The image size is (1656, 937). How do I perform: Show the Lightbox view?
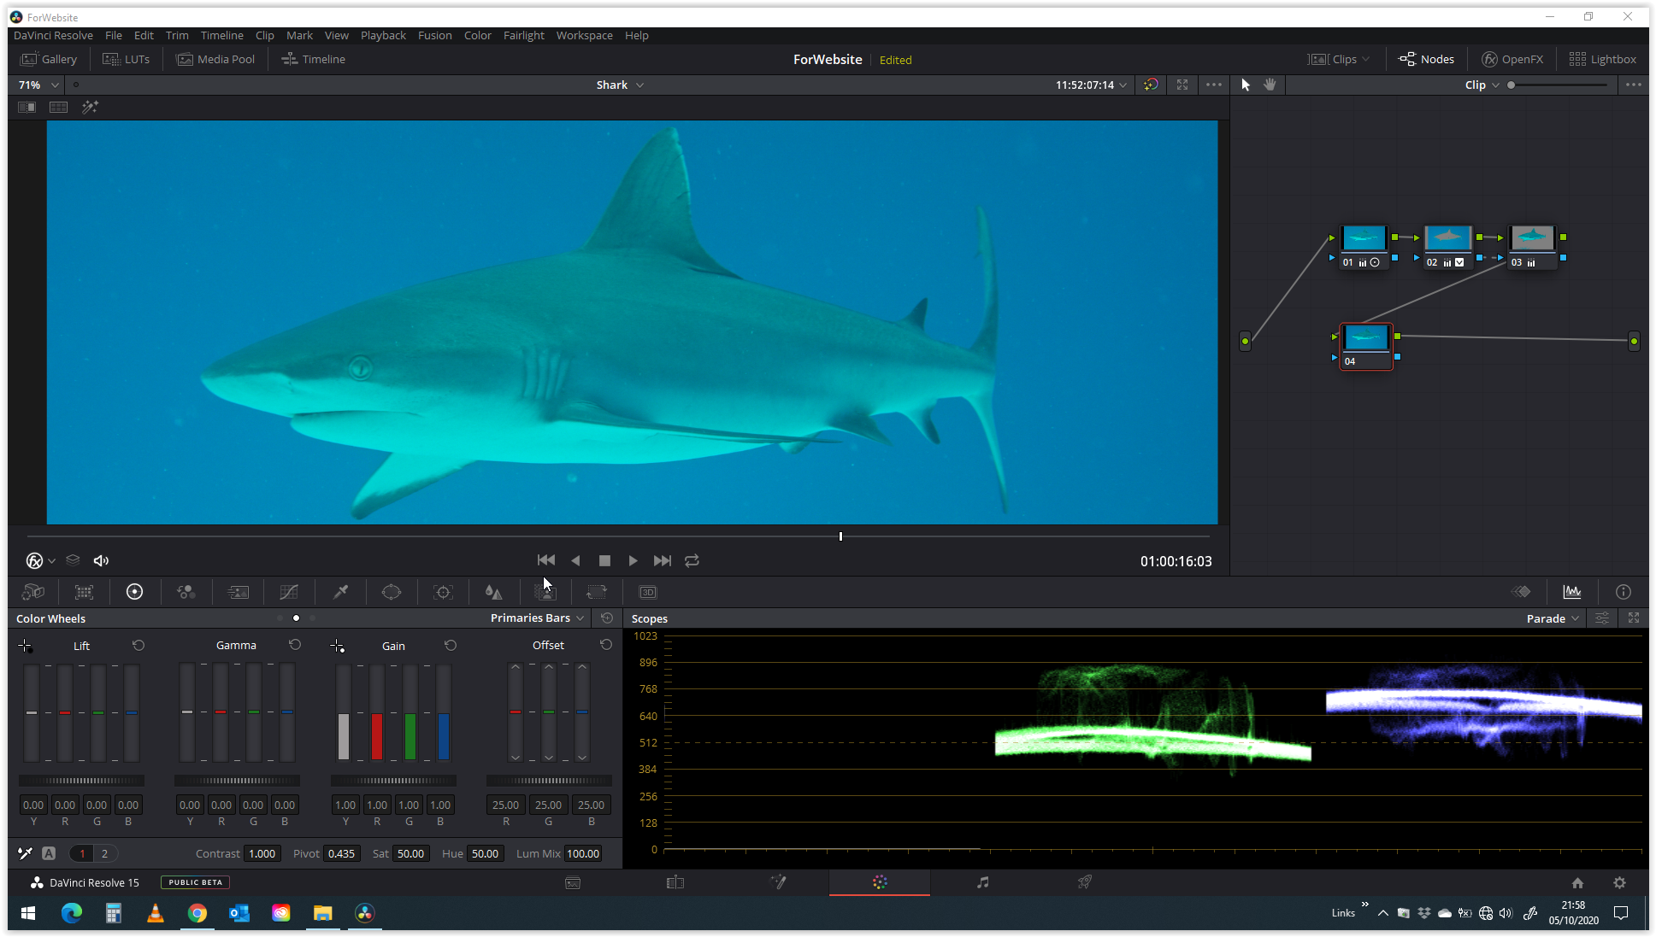click(1602, 59)
